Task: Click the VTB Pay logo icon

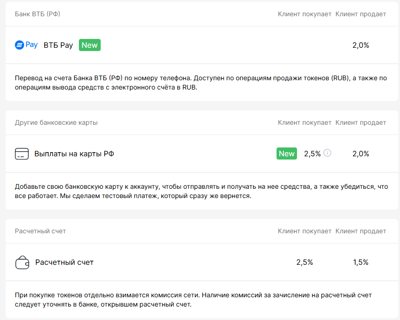Action: click(x=26, y=45)
